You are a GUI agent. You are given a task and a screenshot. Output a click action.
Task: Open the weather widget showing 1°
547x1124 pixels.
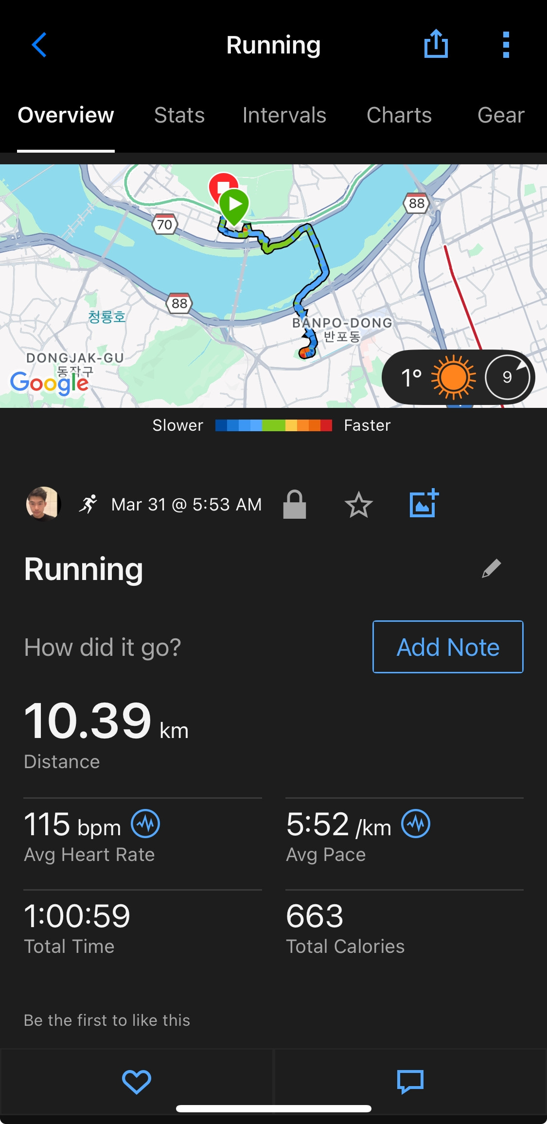point(458,377)
